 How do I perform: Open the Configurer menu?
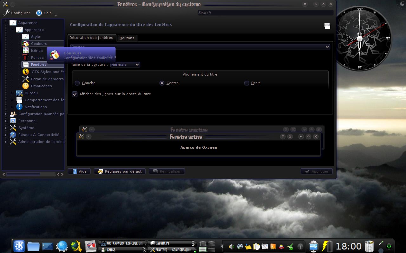16,13
